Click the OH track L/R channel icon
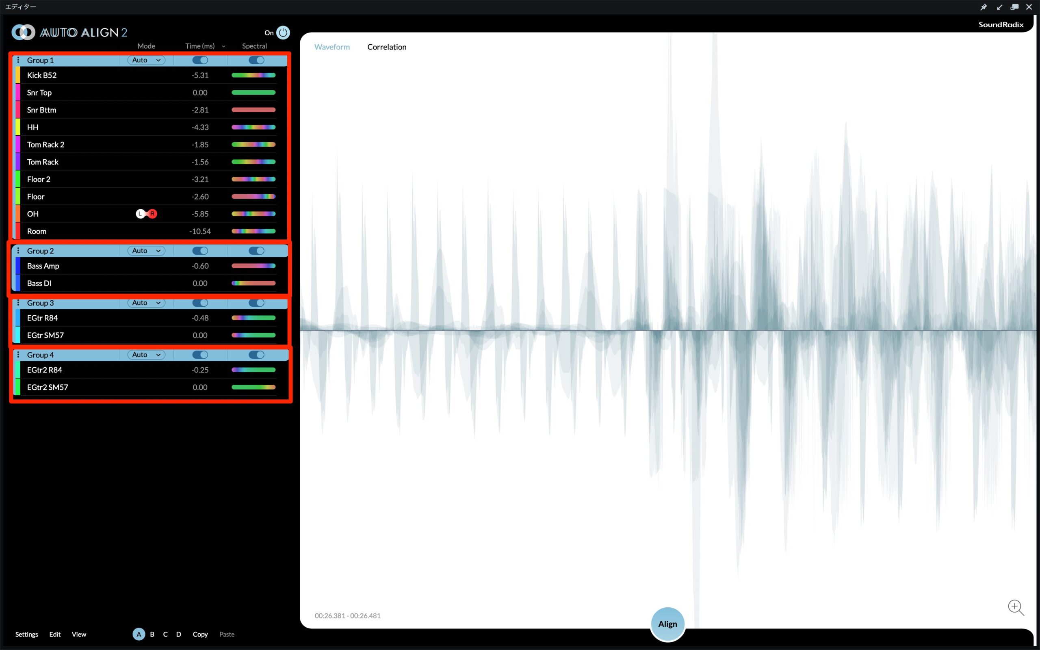 point(147,214)
